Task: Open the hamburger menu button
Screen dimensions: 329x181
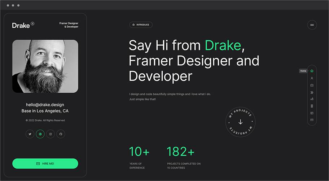Action: [x=312, y=25]
